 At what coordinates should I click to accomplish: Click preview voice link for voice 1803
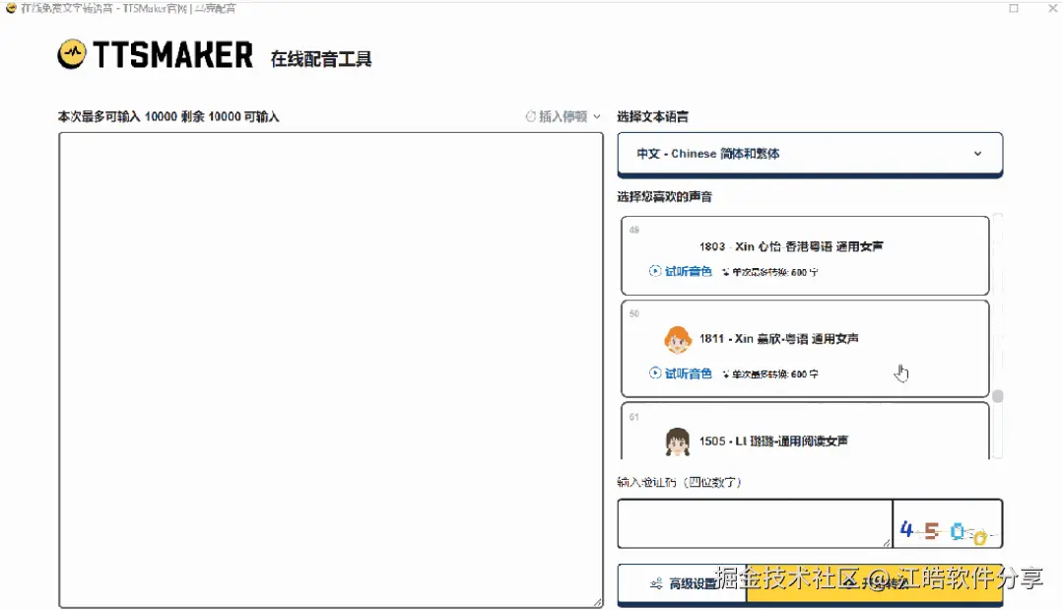[x=688, y=271]
